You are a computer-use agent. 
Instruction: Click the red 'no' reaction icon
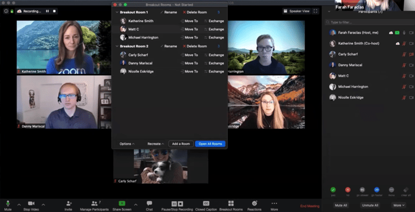348,189
